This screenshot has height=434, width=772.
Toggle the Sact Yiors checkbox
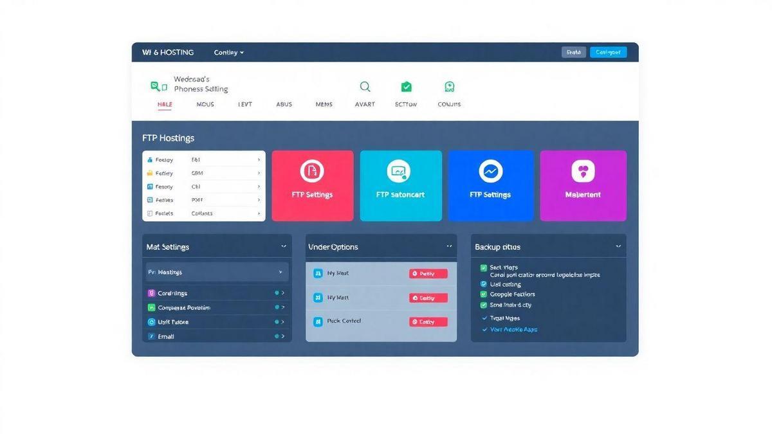[x=484, y=267]
